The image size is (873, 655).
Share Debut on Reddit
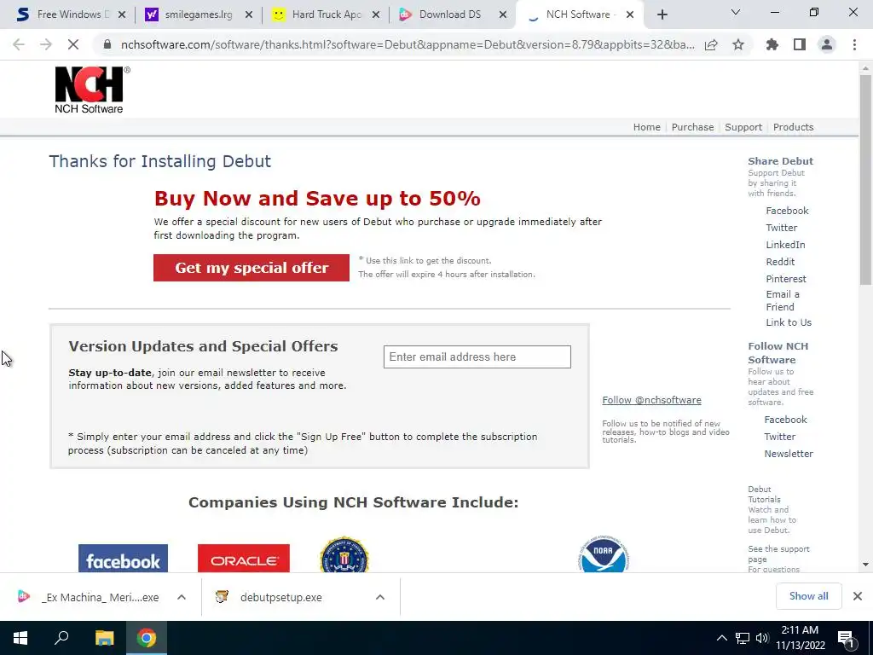780,262
